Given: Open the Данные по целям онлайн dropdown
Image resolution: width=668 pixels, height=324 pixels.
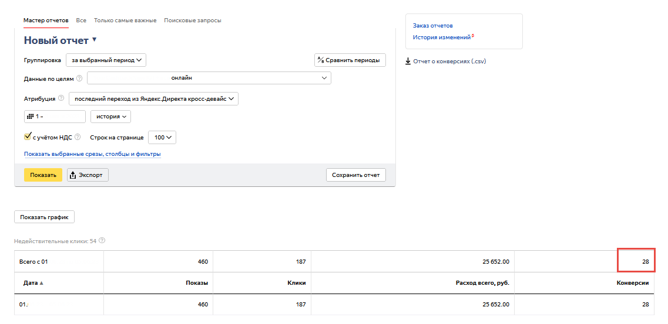Looking at the screenshot, I should click(209, 78).
